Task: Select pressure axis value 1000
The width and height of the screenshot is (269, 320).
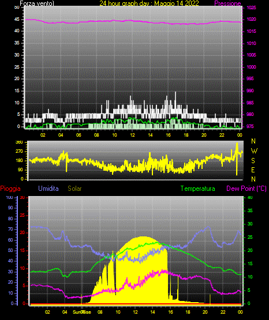Action: click(251, 67)
